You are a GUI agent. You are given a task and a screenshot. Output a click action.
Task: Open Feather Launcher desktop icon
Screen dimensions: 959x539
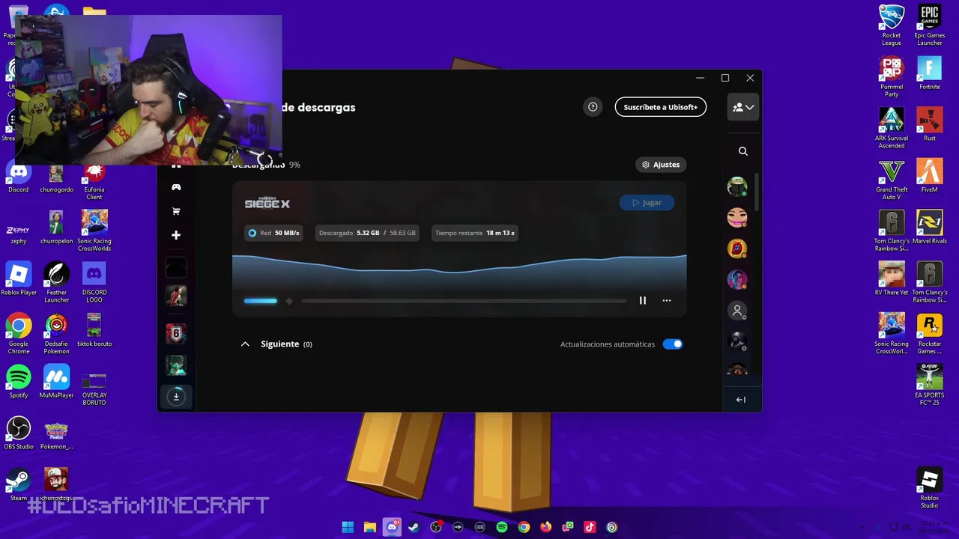click(56, 282)
